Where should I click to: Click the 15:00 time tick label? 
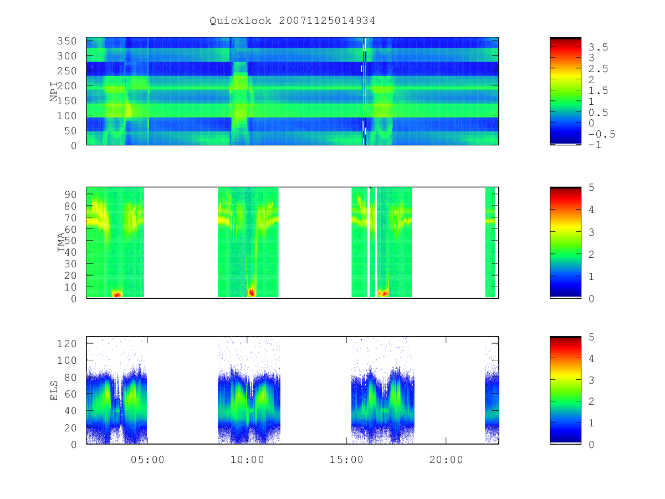347,460
